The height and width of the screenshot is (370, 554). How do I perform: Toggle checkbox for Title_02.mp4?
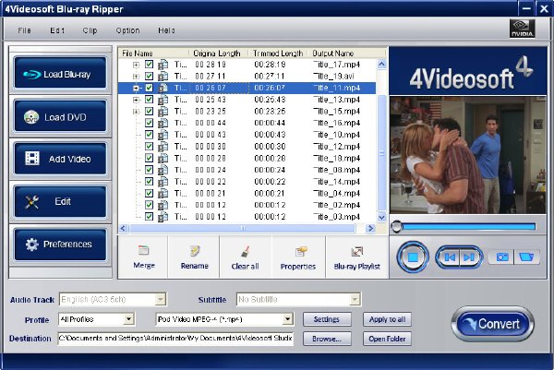coord(149,205)
